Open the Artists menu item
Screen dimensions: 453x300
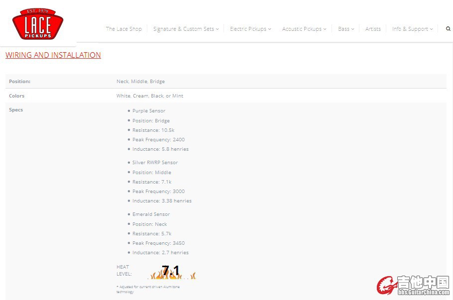(x=373, y=29)
